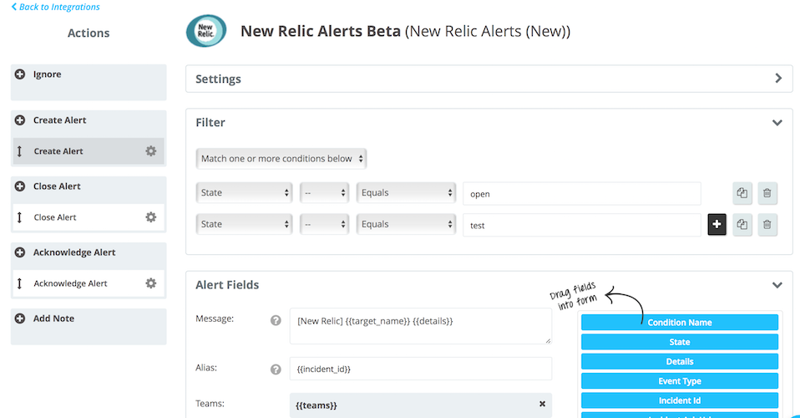
Task: Click the gear icon for Create Alert
Action: tap(151, 151)
